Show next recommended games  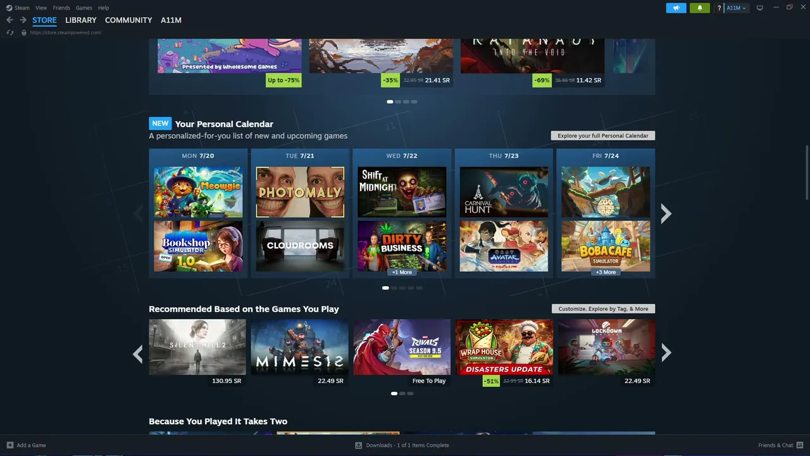[x=666, y=353]
